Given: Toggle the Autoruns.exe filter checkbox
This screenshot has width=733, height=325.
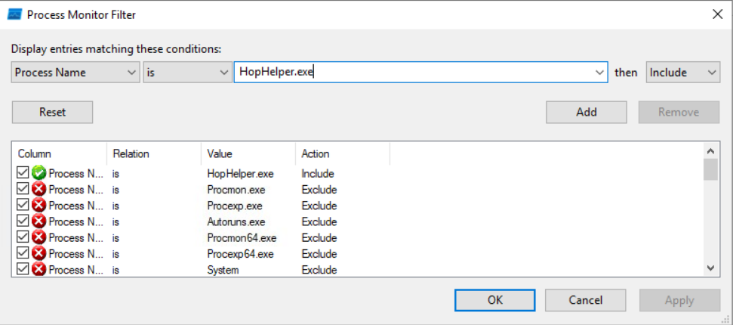Looking at the screenshot, I should [x=23, y=221].
